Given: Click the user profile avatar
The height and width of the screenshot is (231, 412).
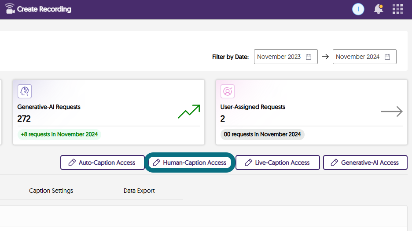Looking at the screenshot, I should [x=358, y=9].
